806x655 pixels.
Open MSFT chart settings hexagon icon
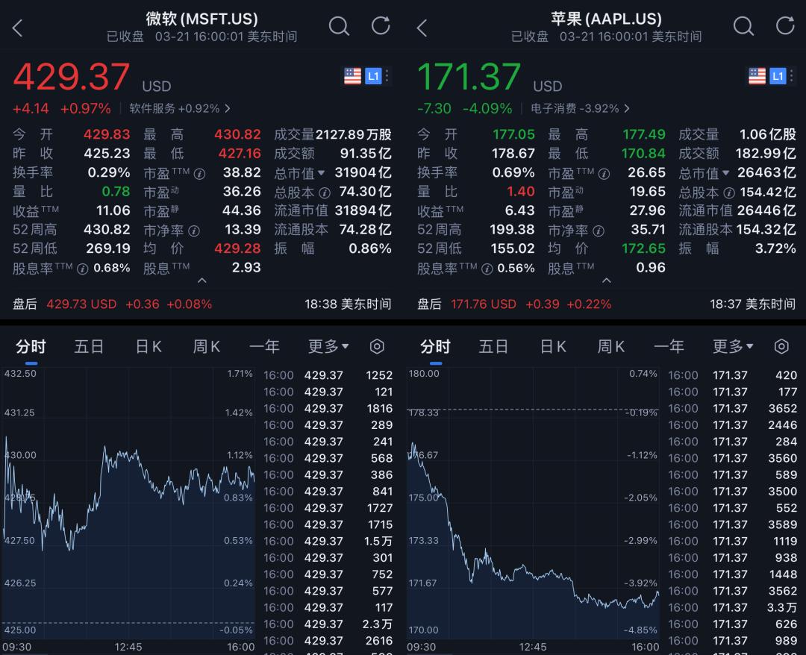coord(377,347)
